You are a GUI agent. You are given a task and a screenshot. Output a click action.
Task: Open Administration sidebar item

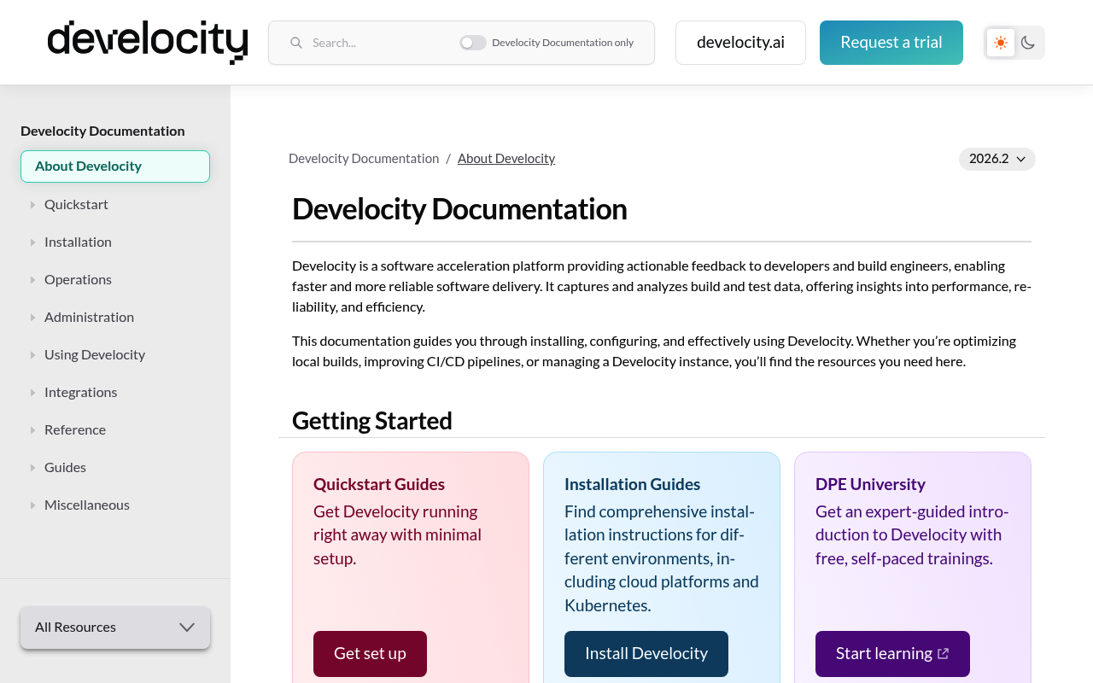click(89, 317)
